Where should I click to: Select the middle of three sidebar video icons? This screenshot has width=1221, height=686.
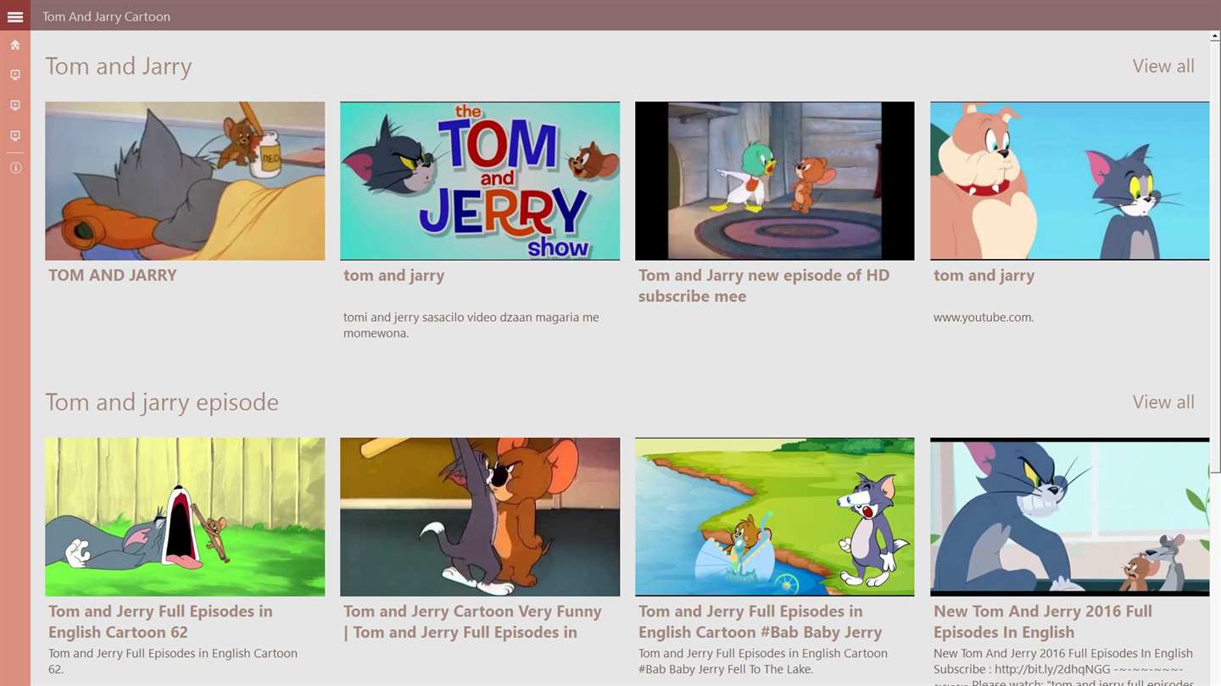[15, 106]
